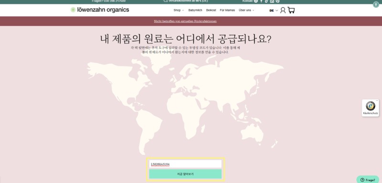The height and width of the screenshot is (183, 382).
Task: Click the green '지금 알아보기' button
Action: [x=185, y=174]
